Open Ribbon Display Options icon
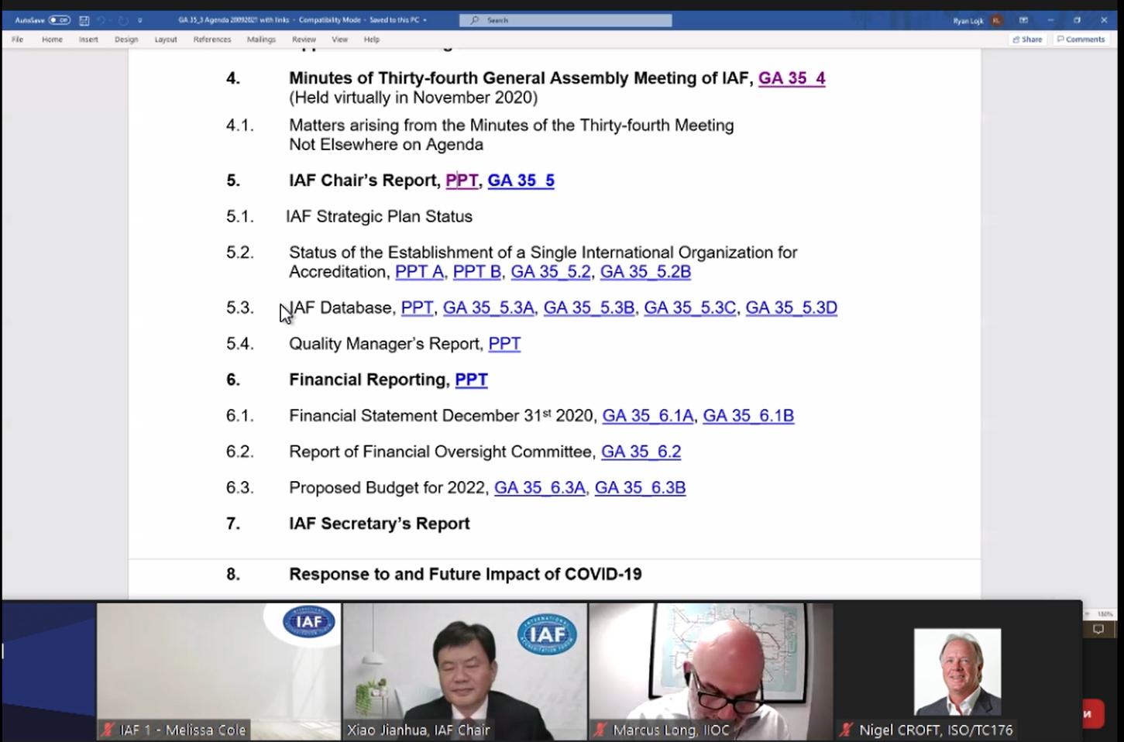Screen dimensions: 1124x742 point(1023,20)
